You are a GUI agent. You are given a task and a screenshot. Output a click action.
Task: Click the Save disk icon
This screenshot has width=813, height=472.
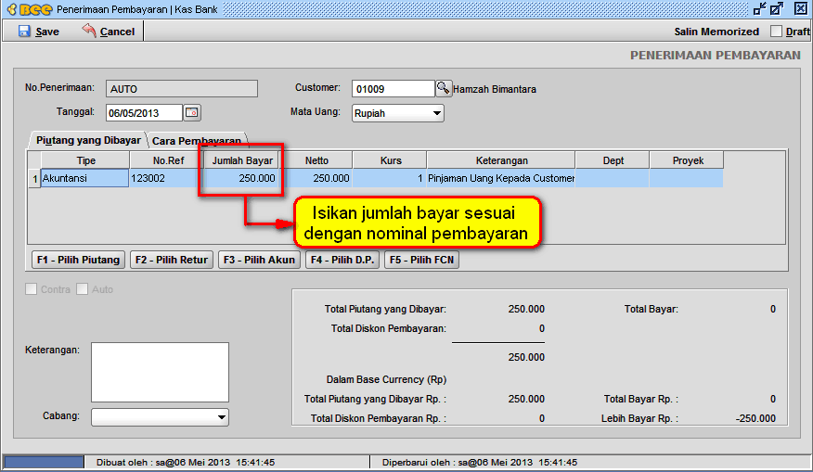click(24, 31)
